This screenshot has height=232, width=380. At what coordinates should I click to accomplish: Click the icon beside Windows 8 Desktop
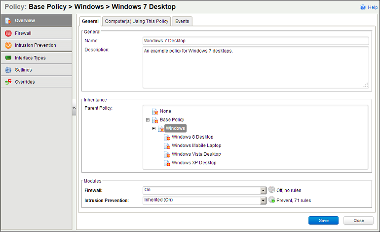pos(167,137)
